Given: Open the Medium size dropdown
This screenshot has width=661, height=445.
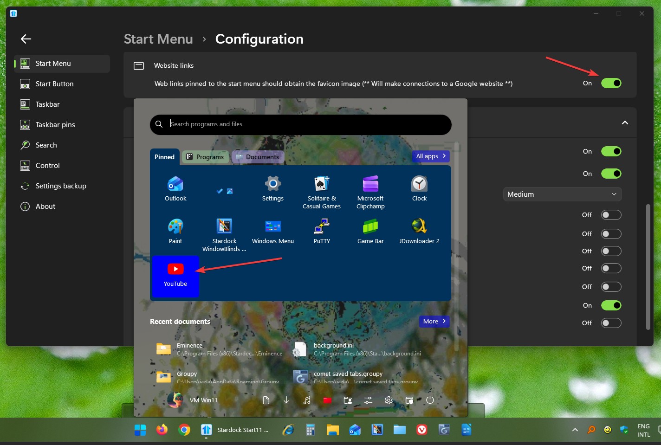Looking at the screenshot, I should (x=562, y=194).
